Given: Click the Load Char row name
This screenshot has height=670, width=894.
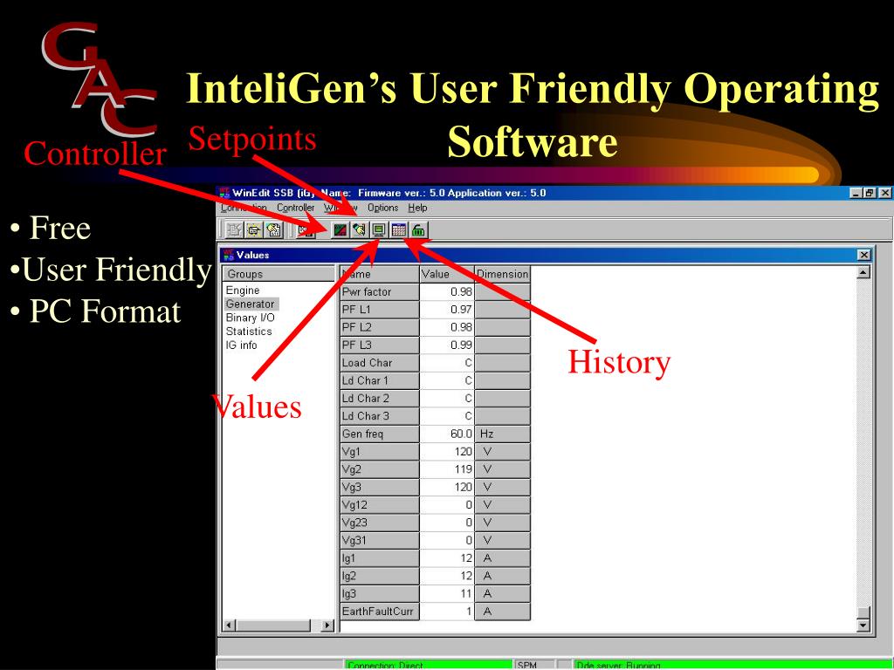Looking at the screenshot, I should [380, 363].
